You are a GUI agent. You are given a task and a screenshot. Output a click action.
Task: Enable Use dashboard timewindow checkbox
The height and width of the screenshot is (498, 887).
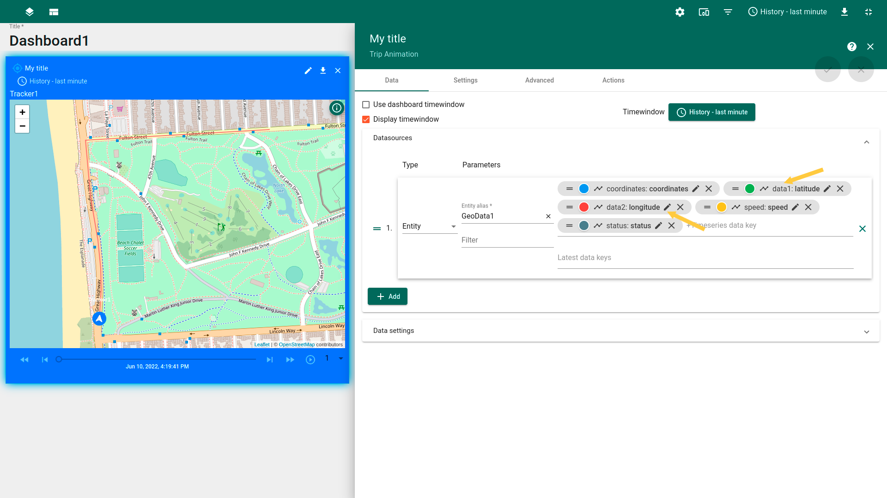366,105
